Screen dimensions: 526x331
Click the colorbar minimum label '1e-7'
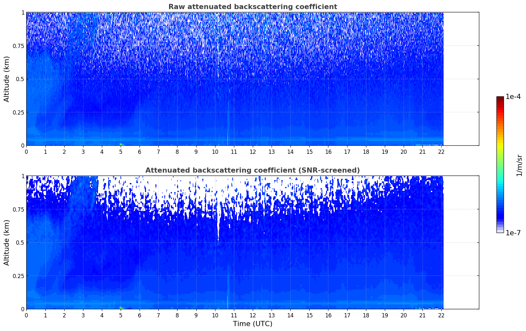click(513, 233)
